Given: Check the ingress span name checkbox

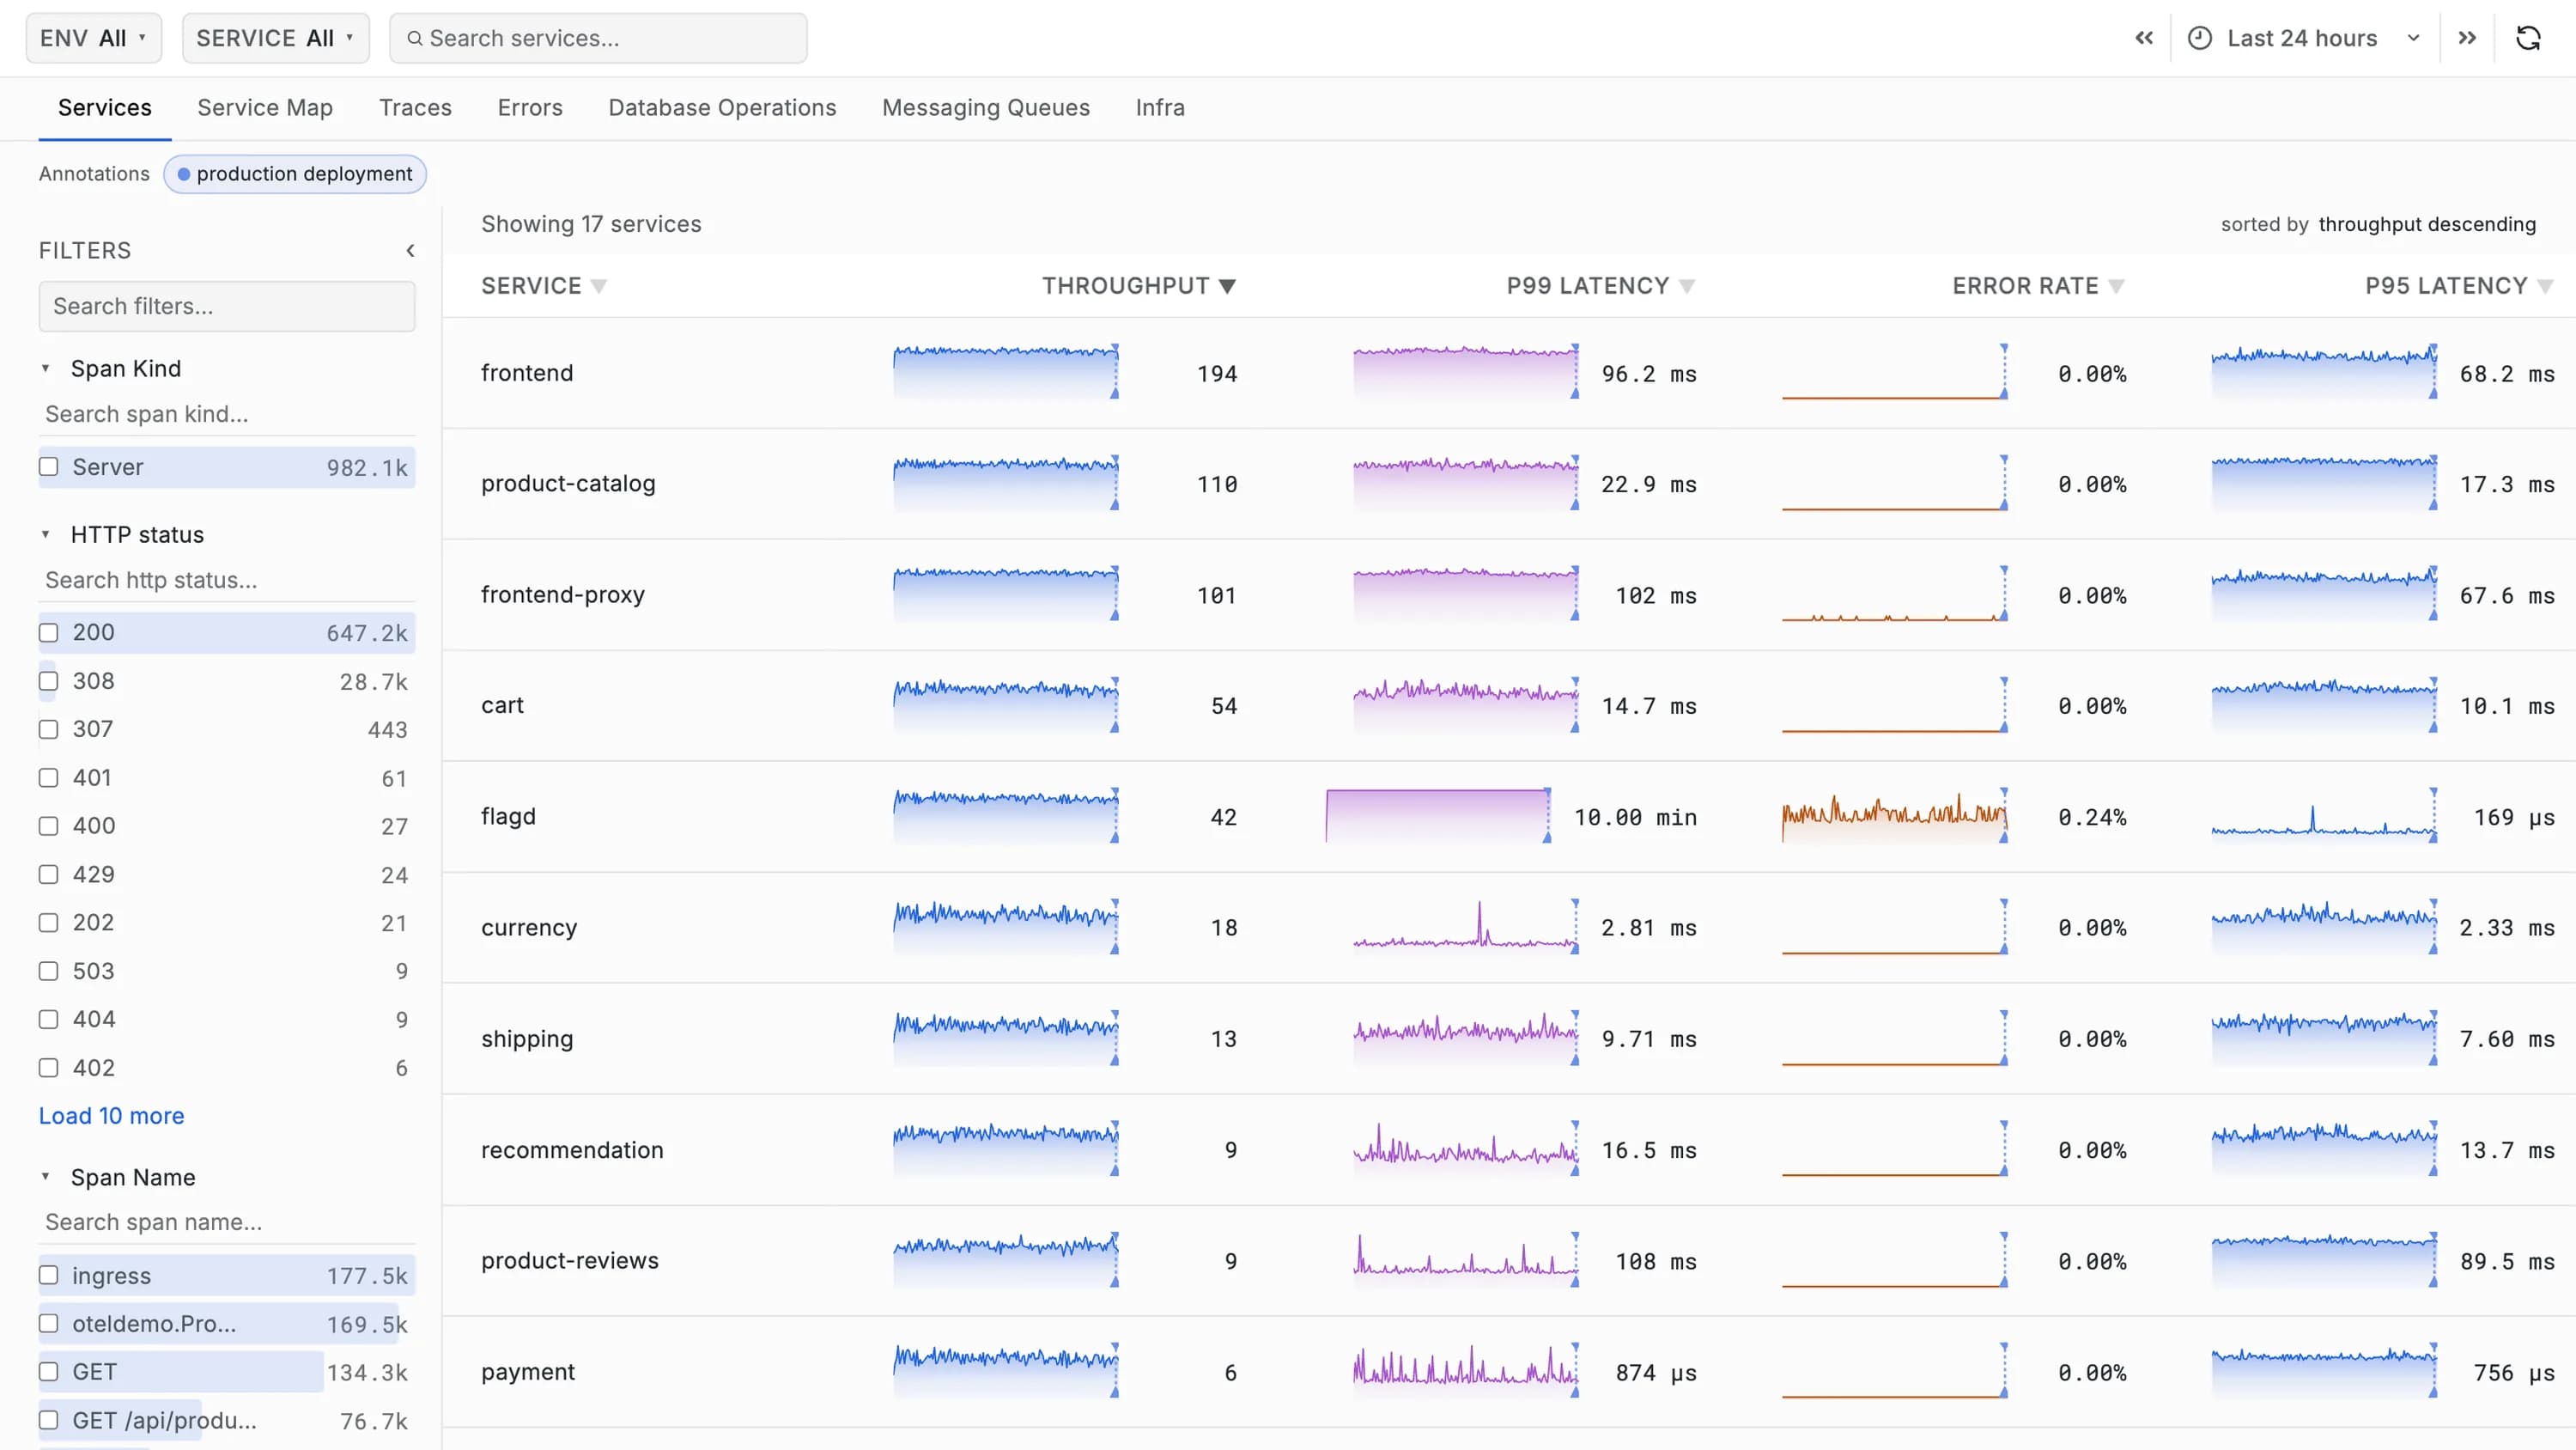Looking at the screenshot, I should coord(49,1275).
